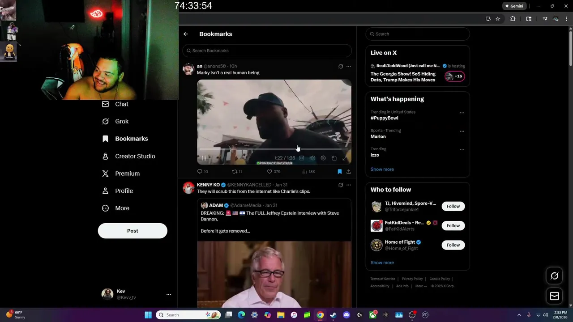Go back using the Bookmarks back arrow
The image size is (573, 322).
[x=186, y=34]
